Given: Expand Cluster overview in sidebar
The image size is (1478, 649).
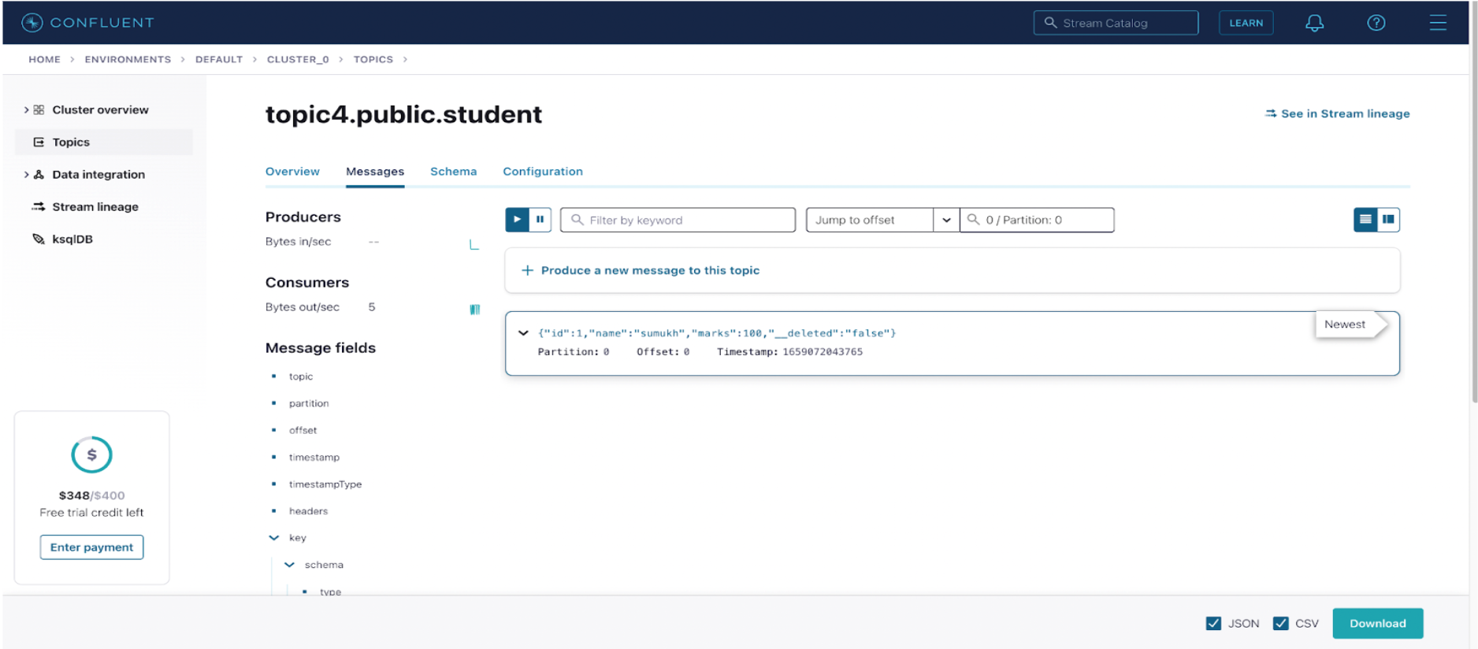Looking at the screenshot, I should tap(26, 110).
